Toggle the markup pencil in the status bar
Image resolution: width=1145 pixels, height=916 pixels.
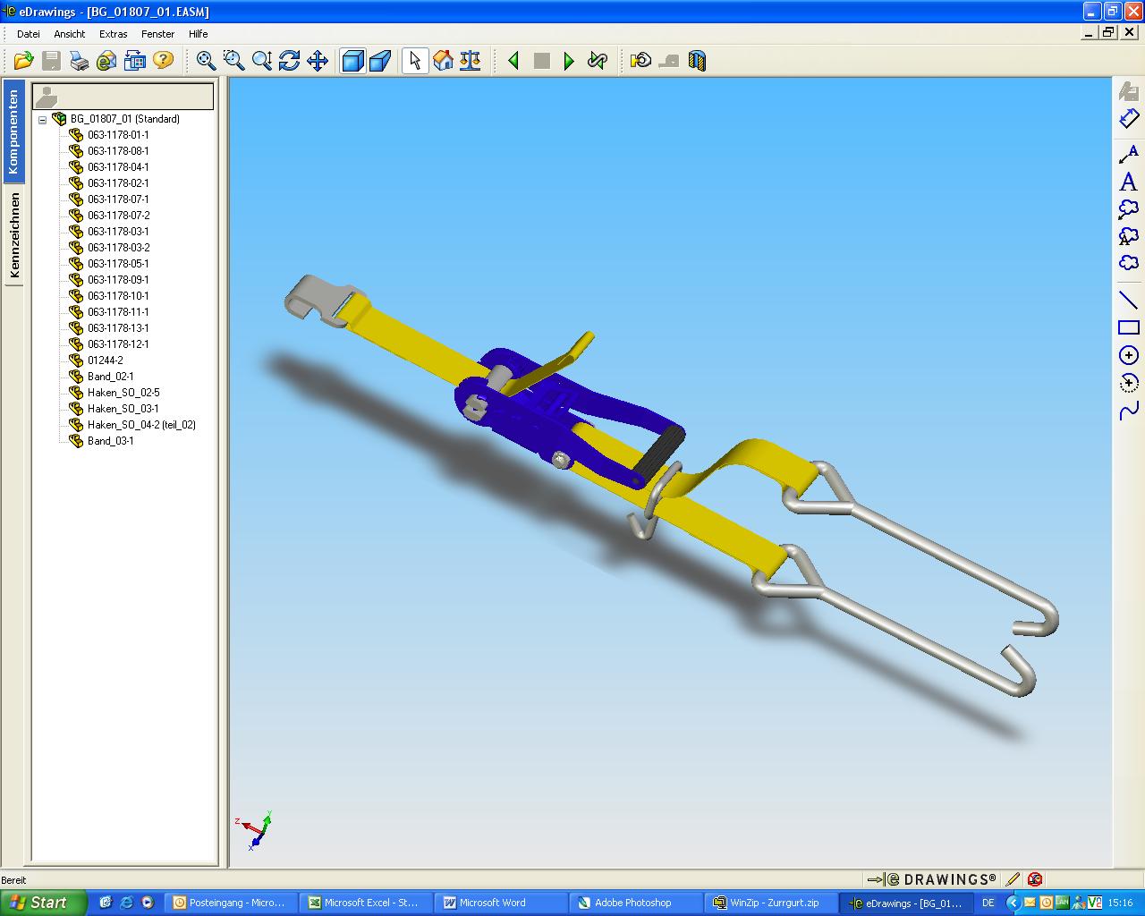[x=1012, y=879]
